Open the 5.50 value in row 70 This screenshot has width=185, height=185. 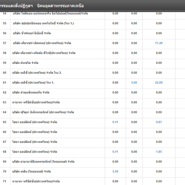tap(115, 171)
